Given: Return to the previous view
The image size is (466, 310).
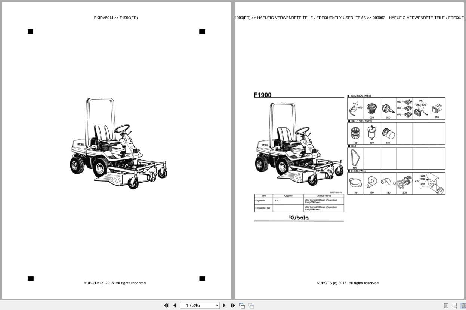Looking at the screenshot, I should click(242, 305).
